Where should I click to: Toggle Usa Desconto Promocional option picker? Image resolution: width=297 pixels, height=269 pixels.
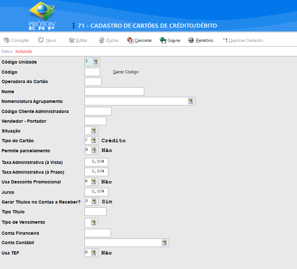pos(94,182)
